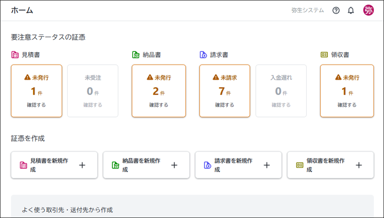This screenshot has width=384, height=218.
Task: Open 確認する on 見積書 未発行 card
Action: [x=36, y=105]
